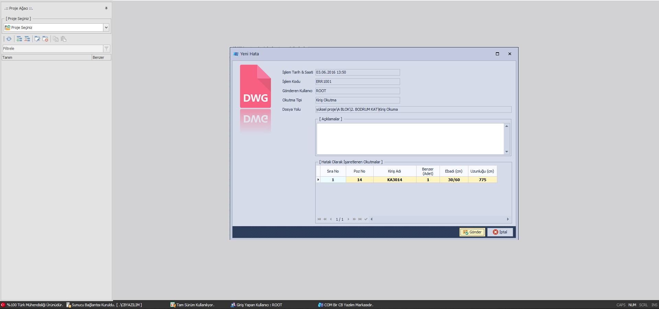
Task: Click the Gönderen Kullanıcı ROOT field
Action: tap(357, 91)
